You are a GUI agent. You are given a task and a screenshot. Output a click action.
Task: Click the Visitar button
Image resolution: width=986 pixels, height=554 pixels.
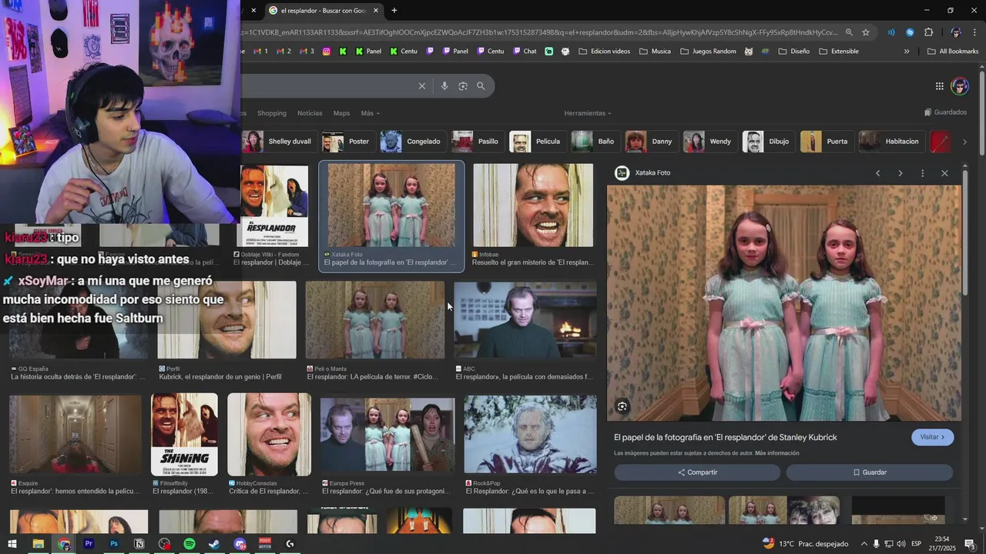[x=933, y=437]
